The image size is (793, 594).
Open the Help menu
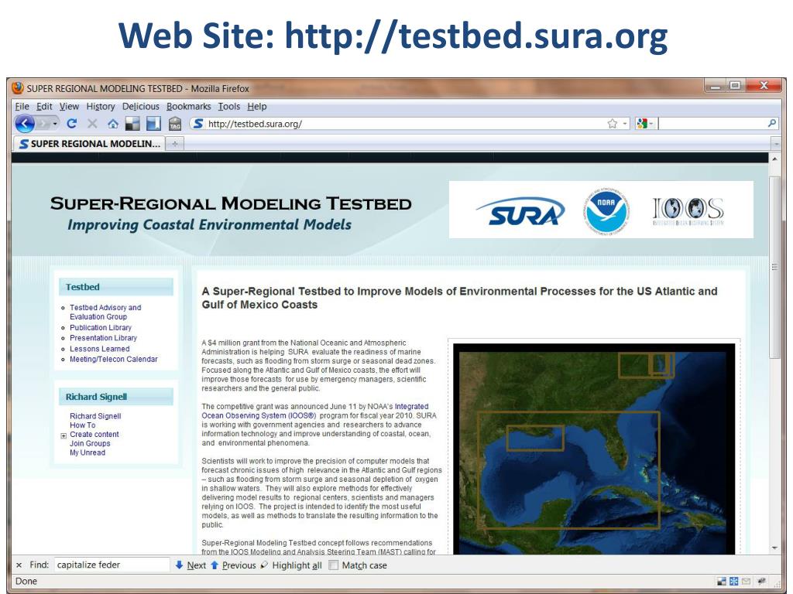point(257,107)
